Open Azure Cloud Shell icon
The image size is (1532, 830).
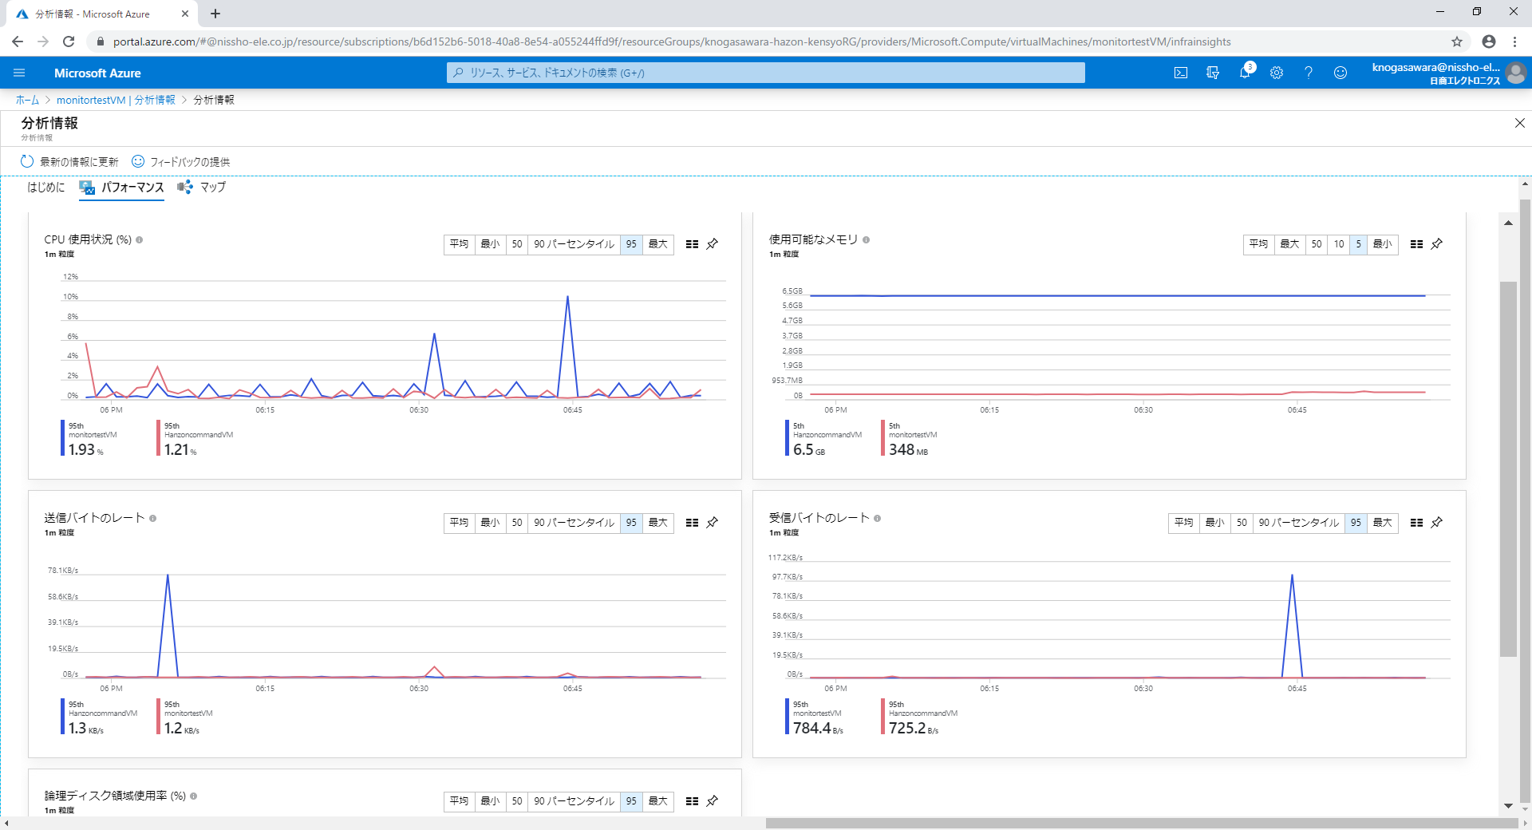1181,73
